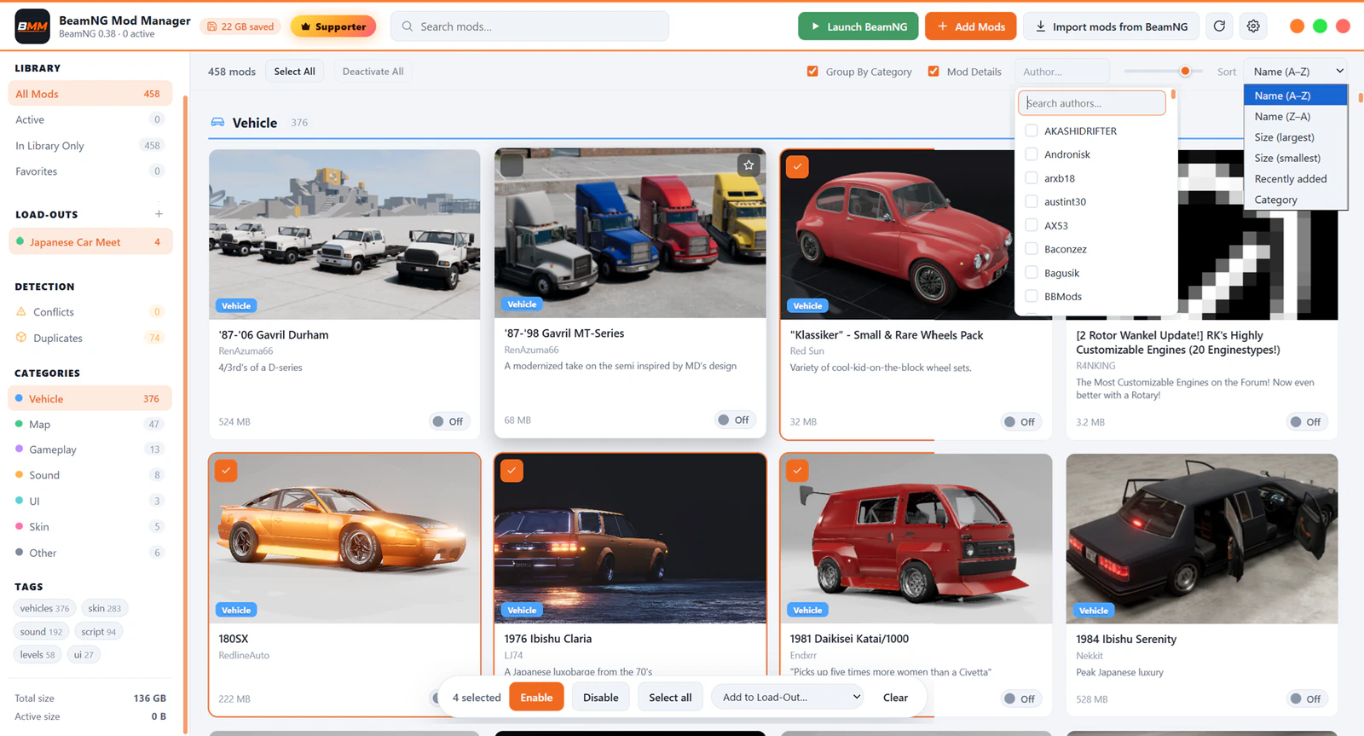Click the Vehicle tag on the 180SX thumbnail
The width and height of the screenshot is (1364, 736).
point(236,610)
